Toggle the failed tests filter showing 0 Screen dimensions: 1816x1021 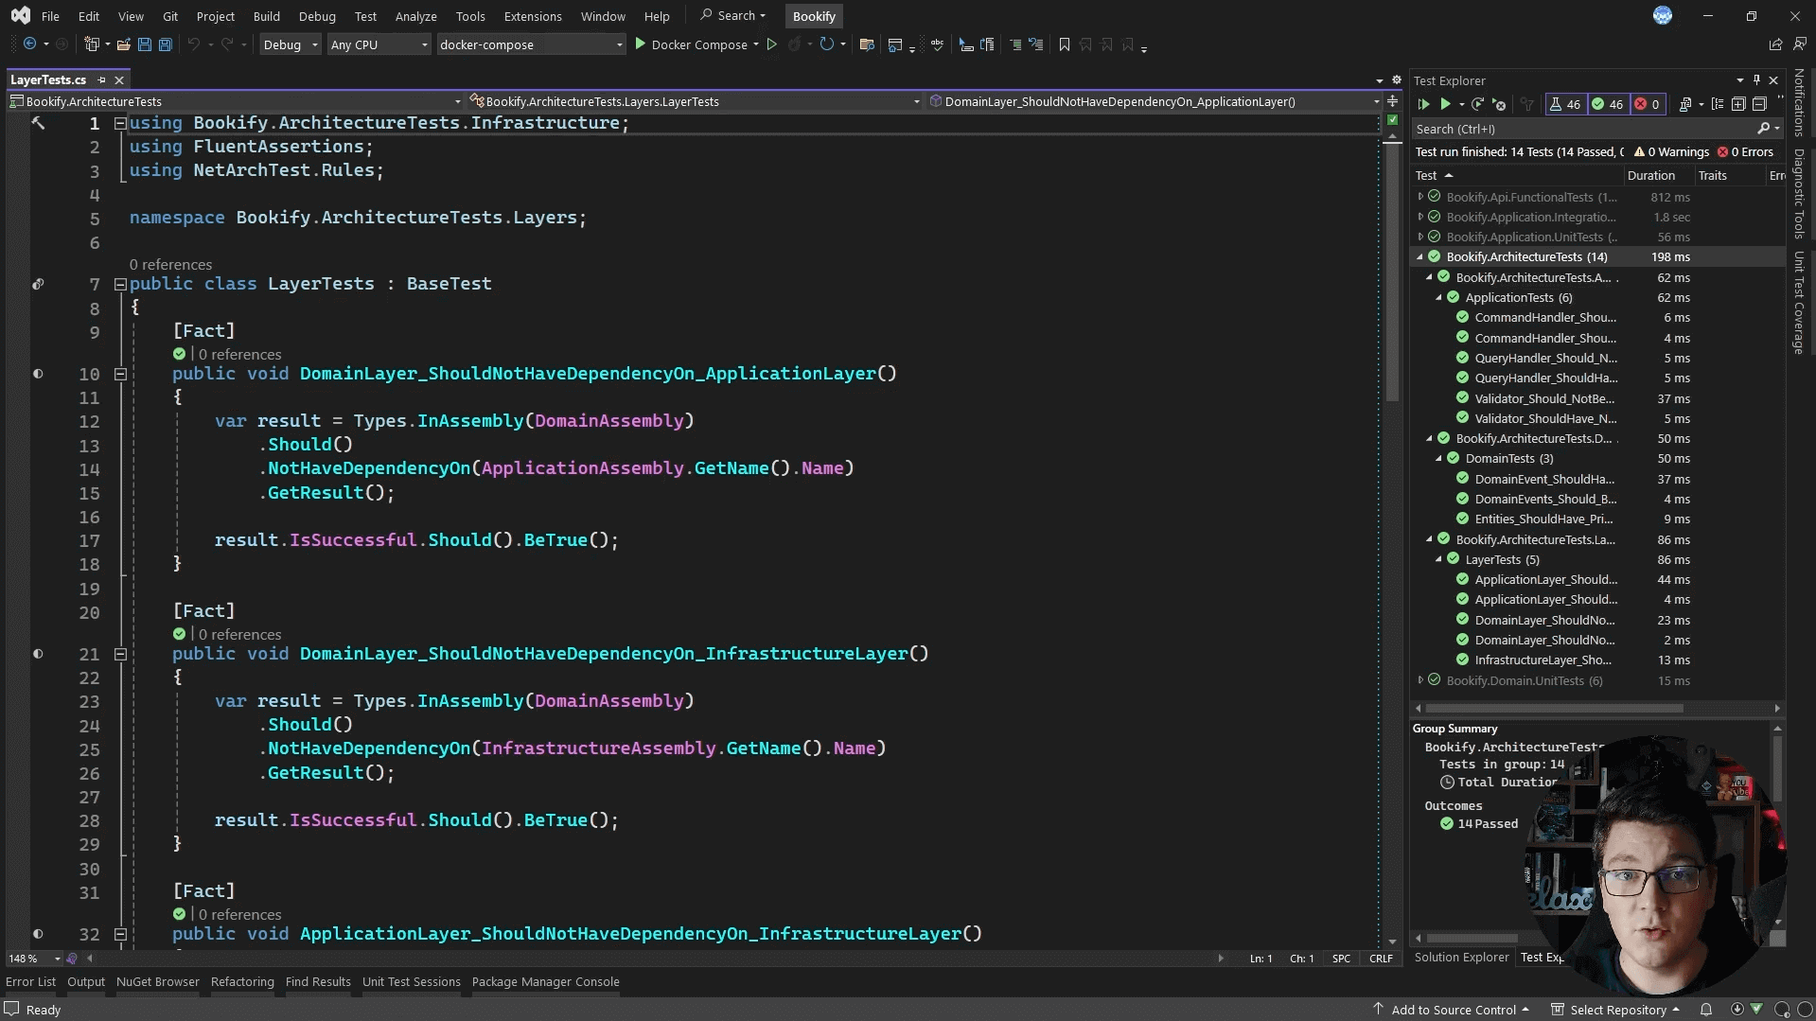tap(1648, 104)
